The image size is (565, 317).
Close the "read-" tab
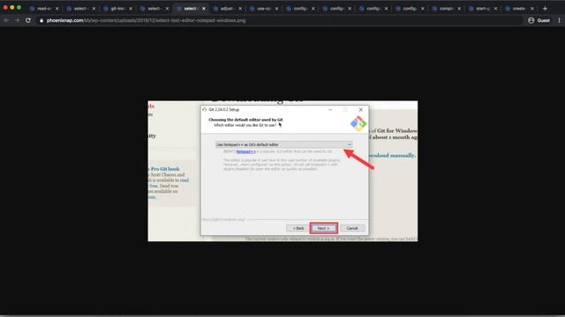[56, 9]
